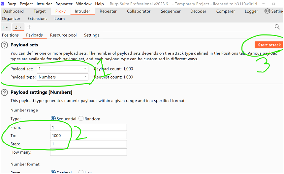Open the Intruder menu

(44, 4)
